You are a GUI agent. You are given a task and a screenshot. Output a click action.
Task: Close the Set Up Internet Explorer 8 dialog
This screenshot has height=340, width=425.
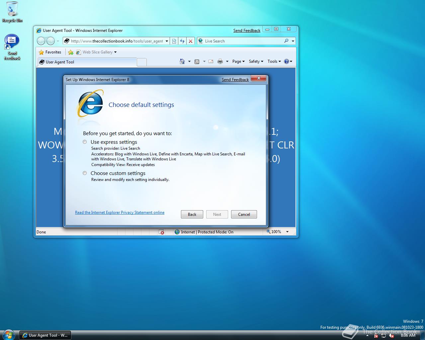(x=258, y=78)
